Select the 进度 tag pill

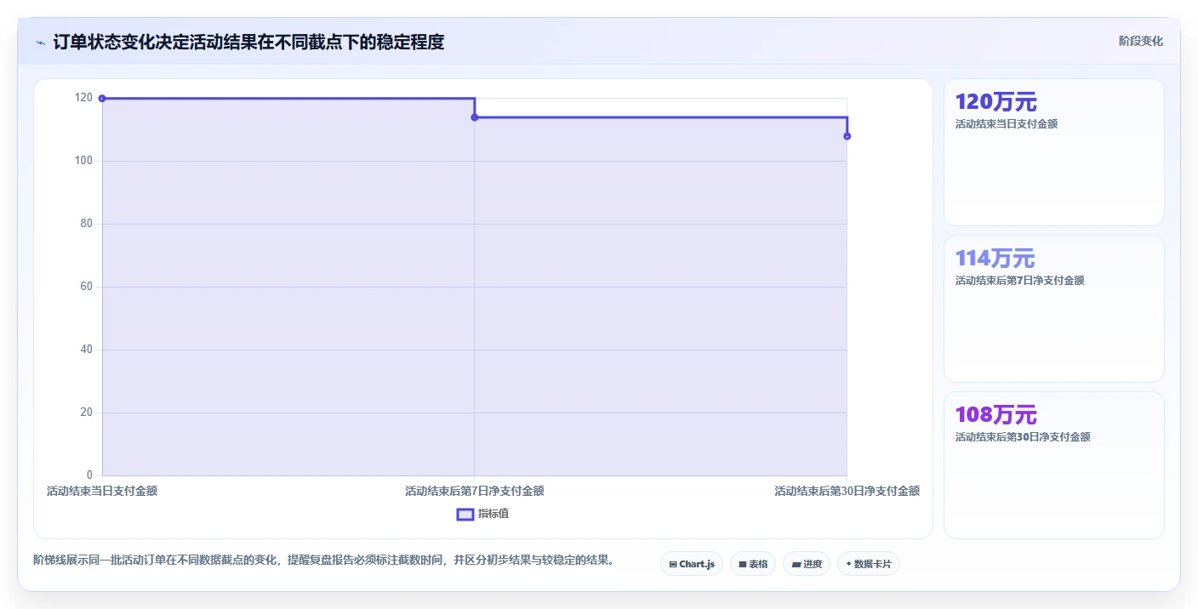click(x=806, y=564)
